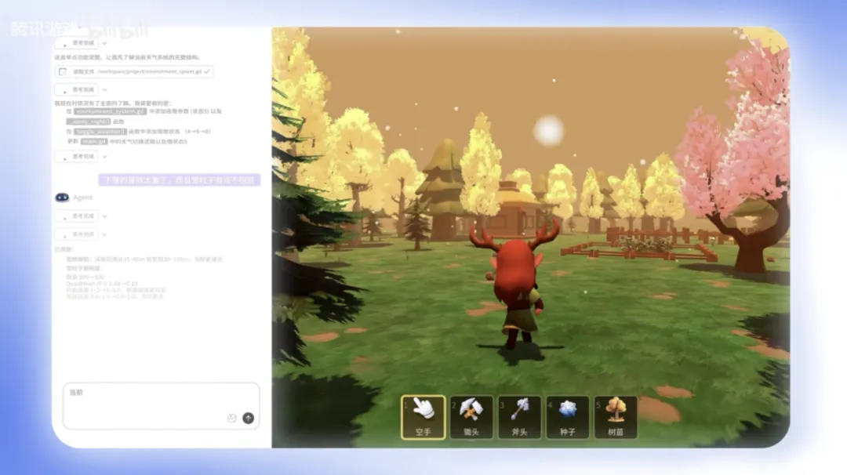Image resolution: width=847 pixels, height=475 pixels.
Task: Click the 思考完成 pill directly below the Agent label
Action: [77, 216]
